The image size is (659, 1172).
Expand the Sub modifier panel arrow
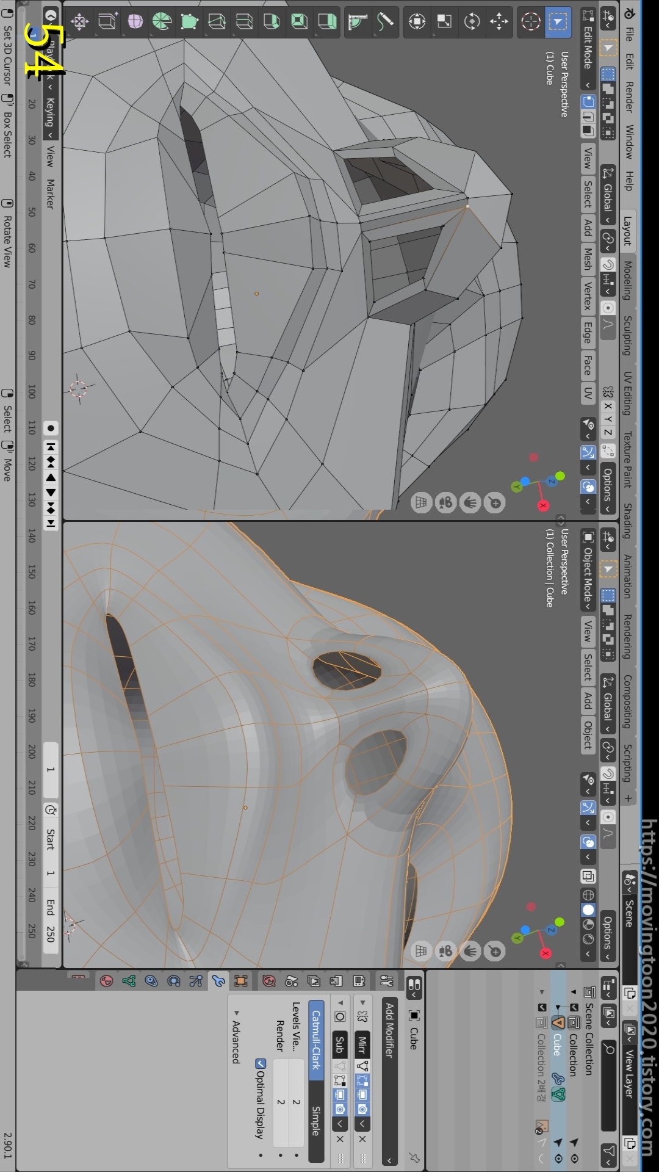click(x=340, y=1002)
